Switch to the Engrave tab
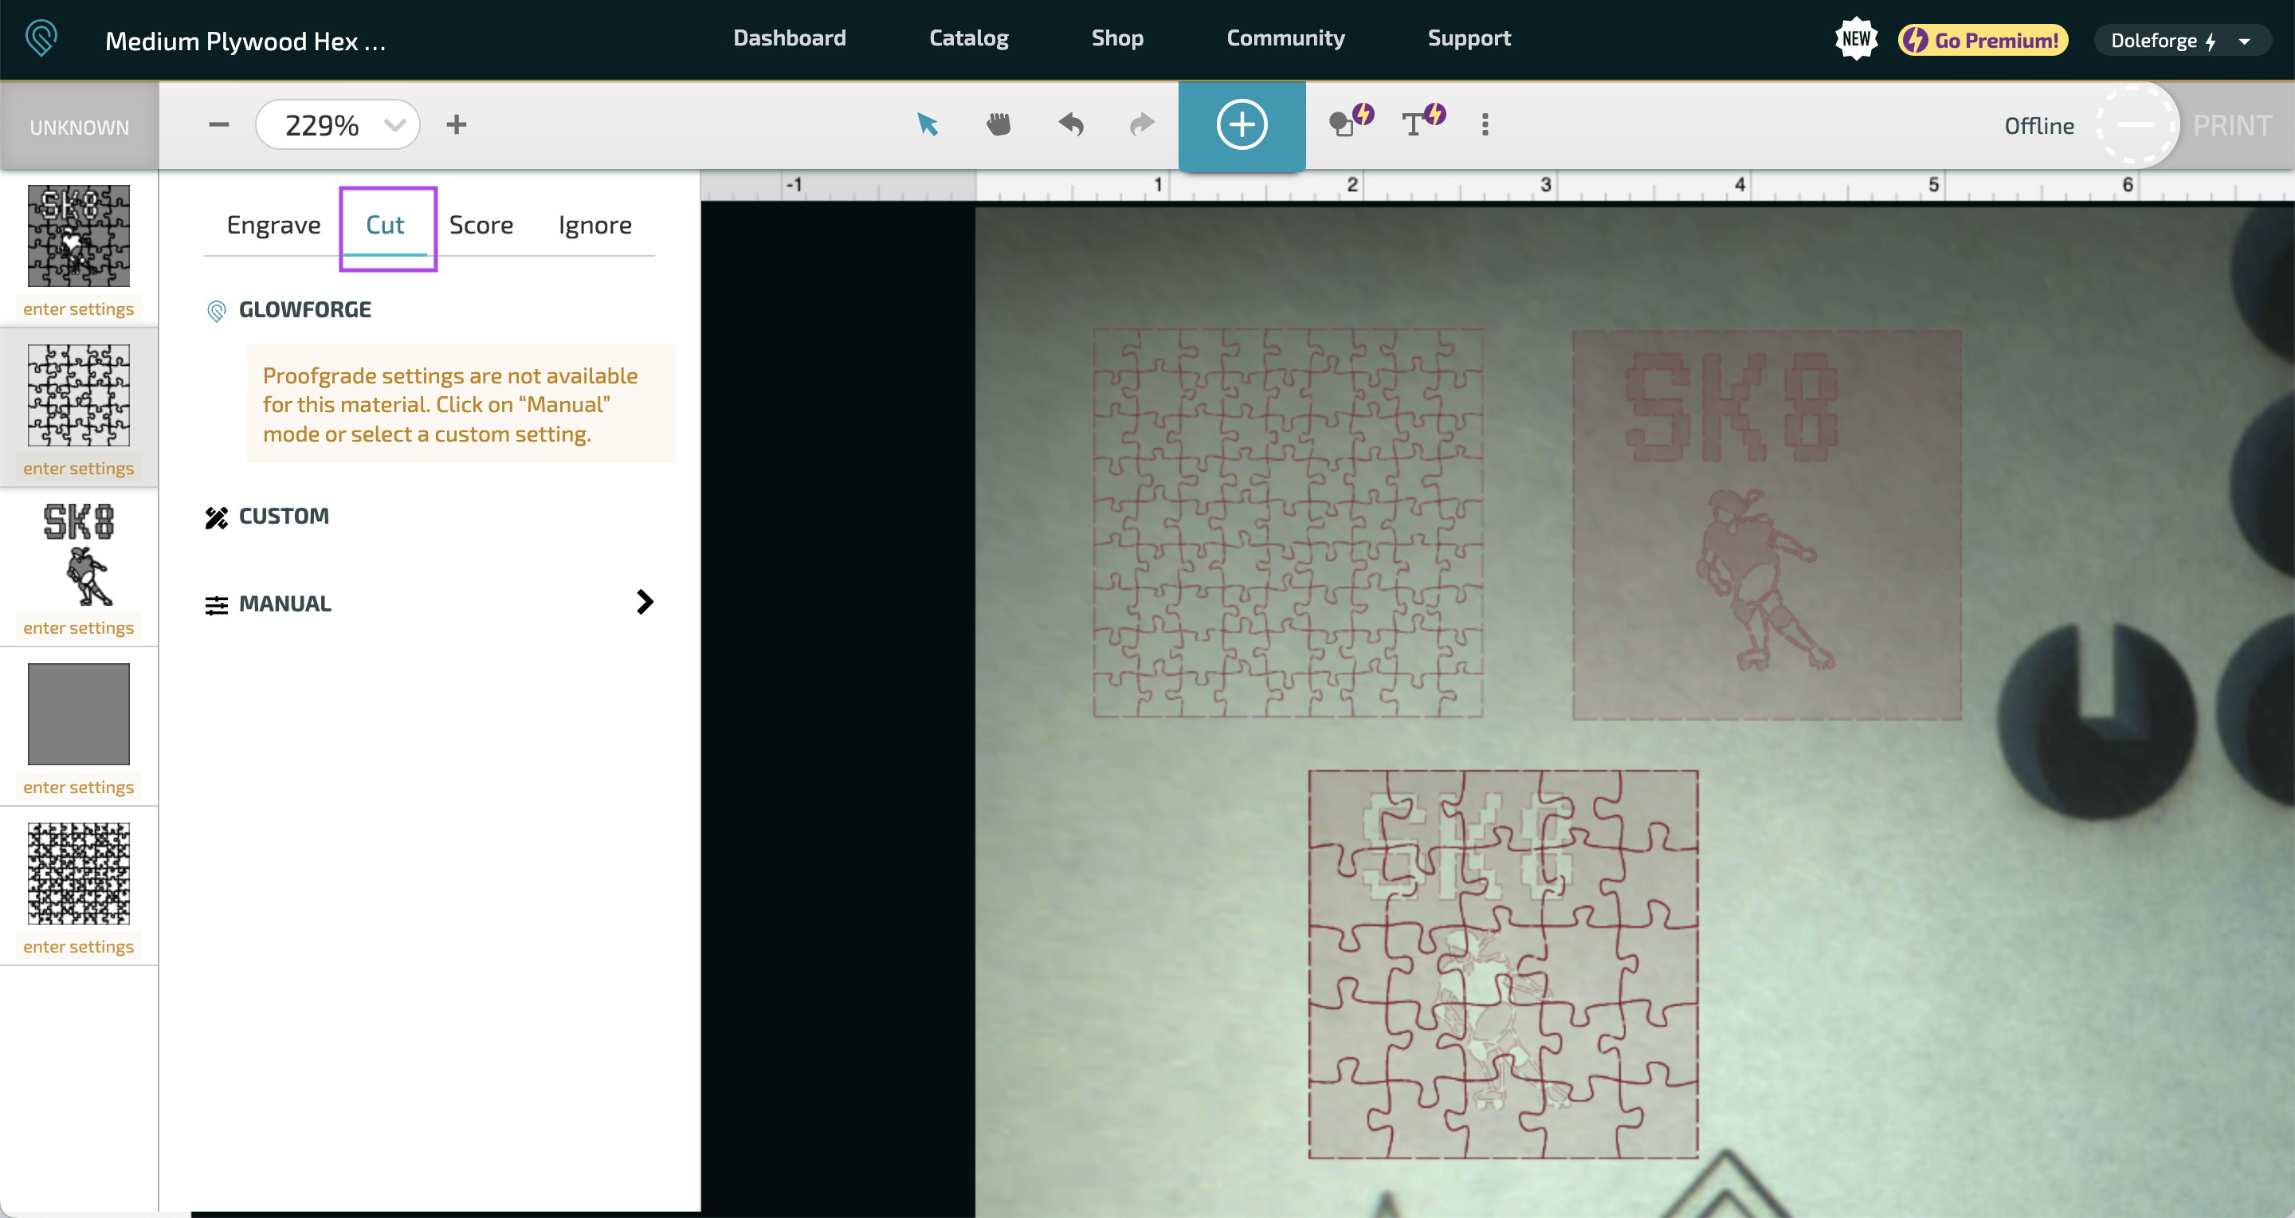This screenshot has width=2295, height=1218. [273, 226]
